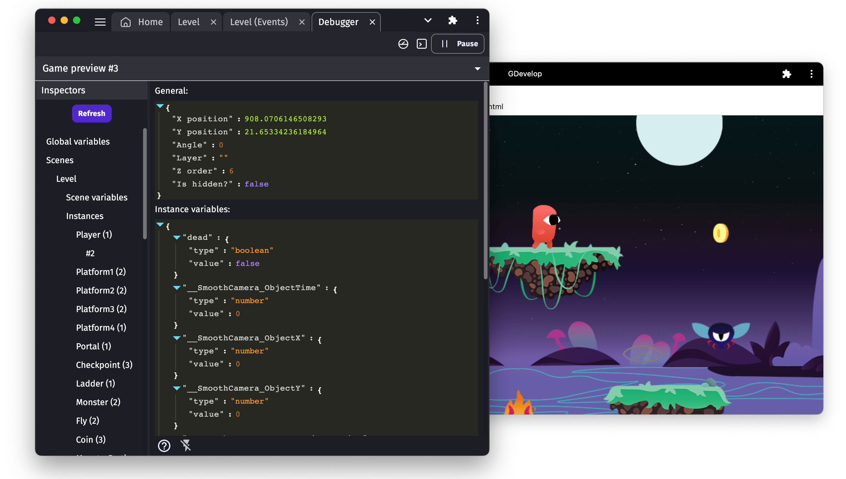Pause the game preview

457,44
